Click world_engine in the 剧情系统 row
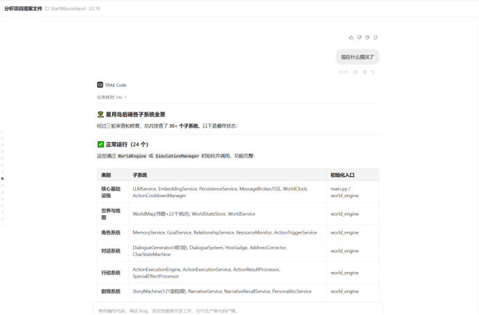 pos(345,291)
